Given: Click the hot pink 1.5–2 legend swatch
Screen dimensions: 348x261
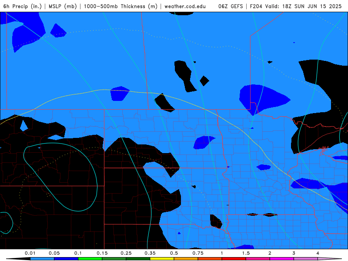Looking at the screenshot, I should coord(258,259).
